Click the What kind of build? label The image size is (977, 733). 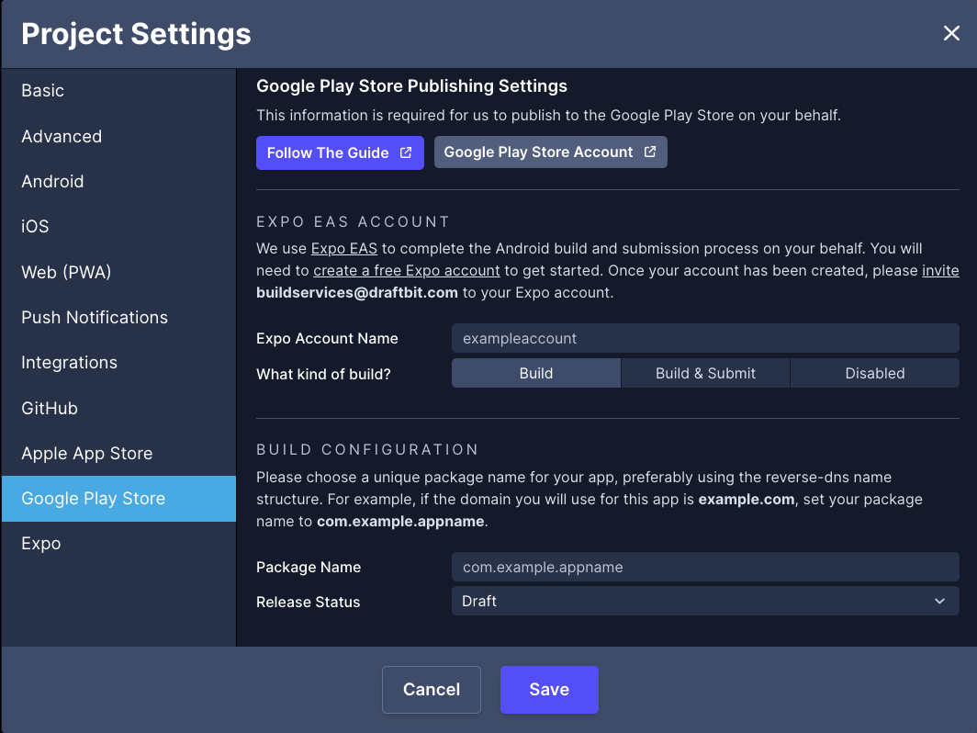click(323, 374)
